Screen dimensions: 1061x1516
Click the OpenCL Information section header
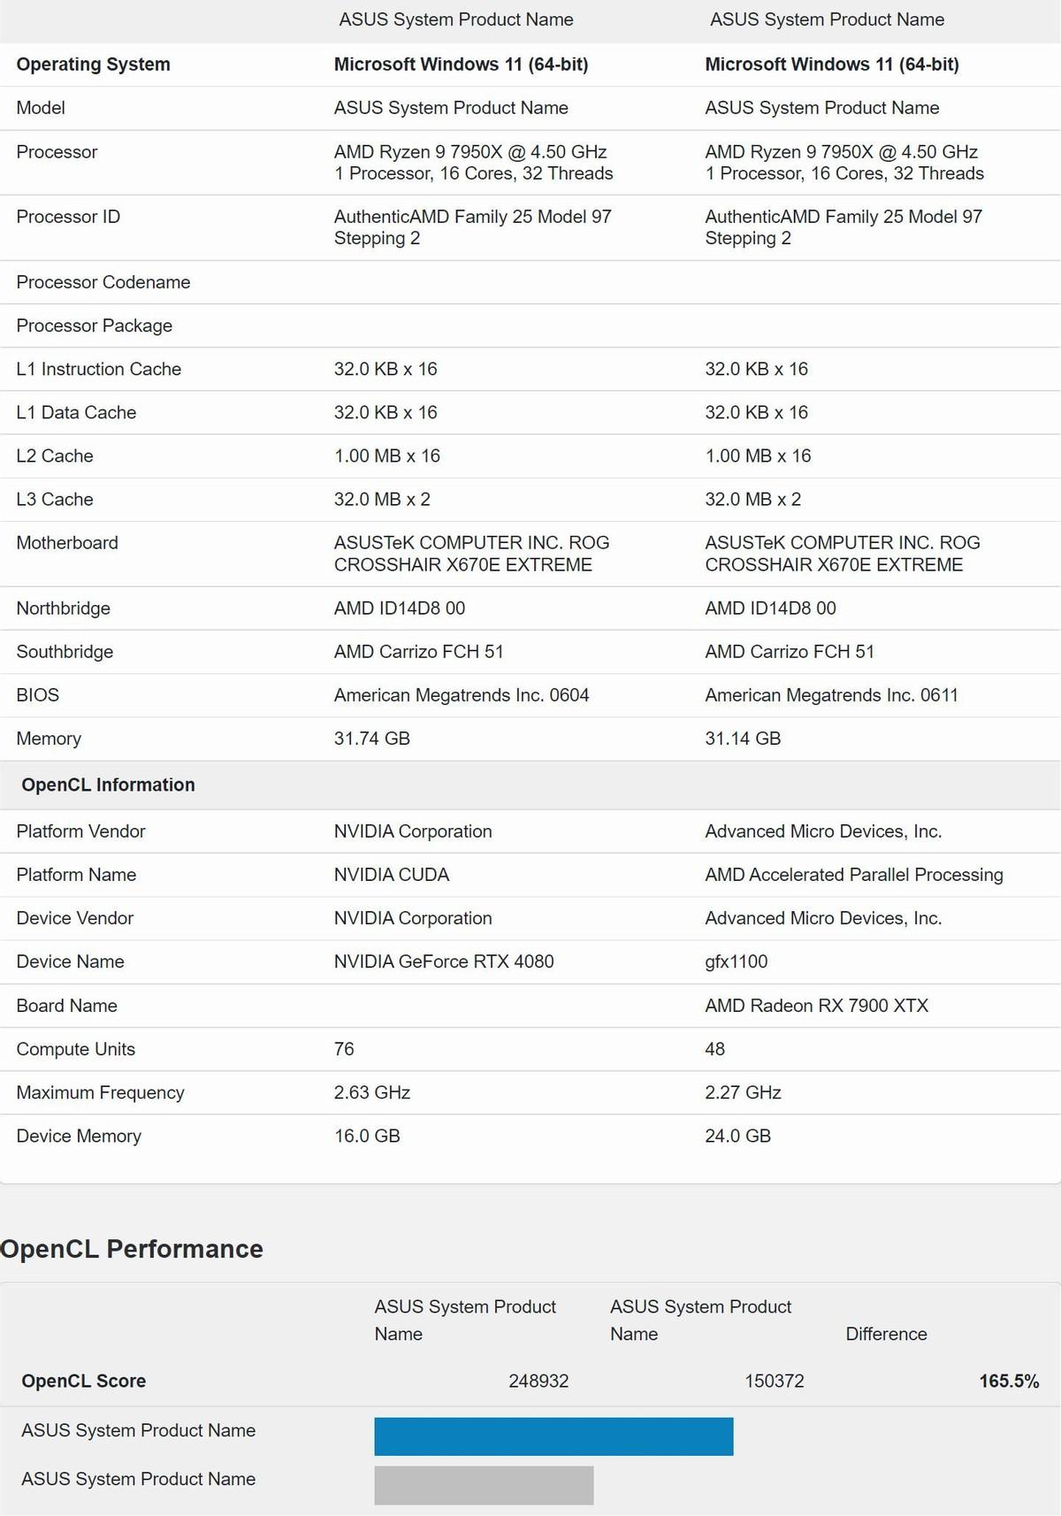click(x=108, y=785)
